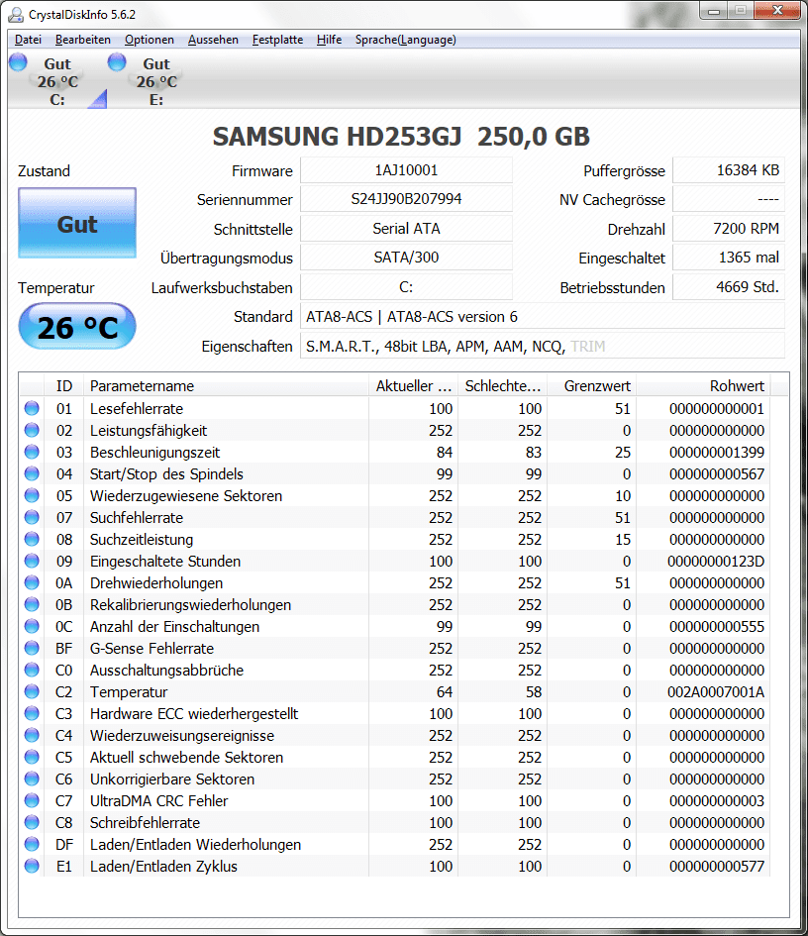Click the Aktueller column header
Viewport: 808px width, 936px height.
(413, 386)
